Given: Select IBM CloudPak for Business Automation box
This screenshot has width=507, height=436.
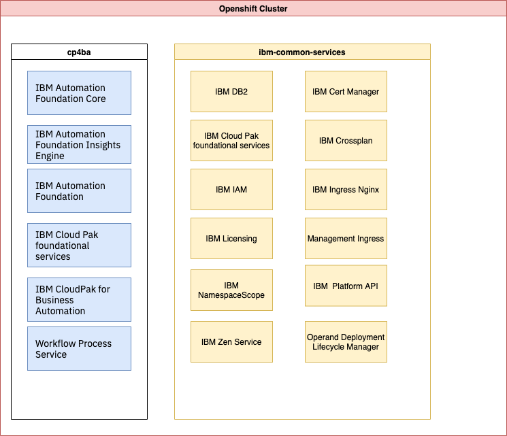Looking at the screenshot, I should pos(79,299).
